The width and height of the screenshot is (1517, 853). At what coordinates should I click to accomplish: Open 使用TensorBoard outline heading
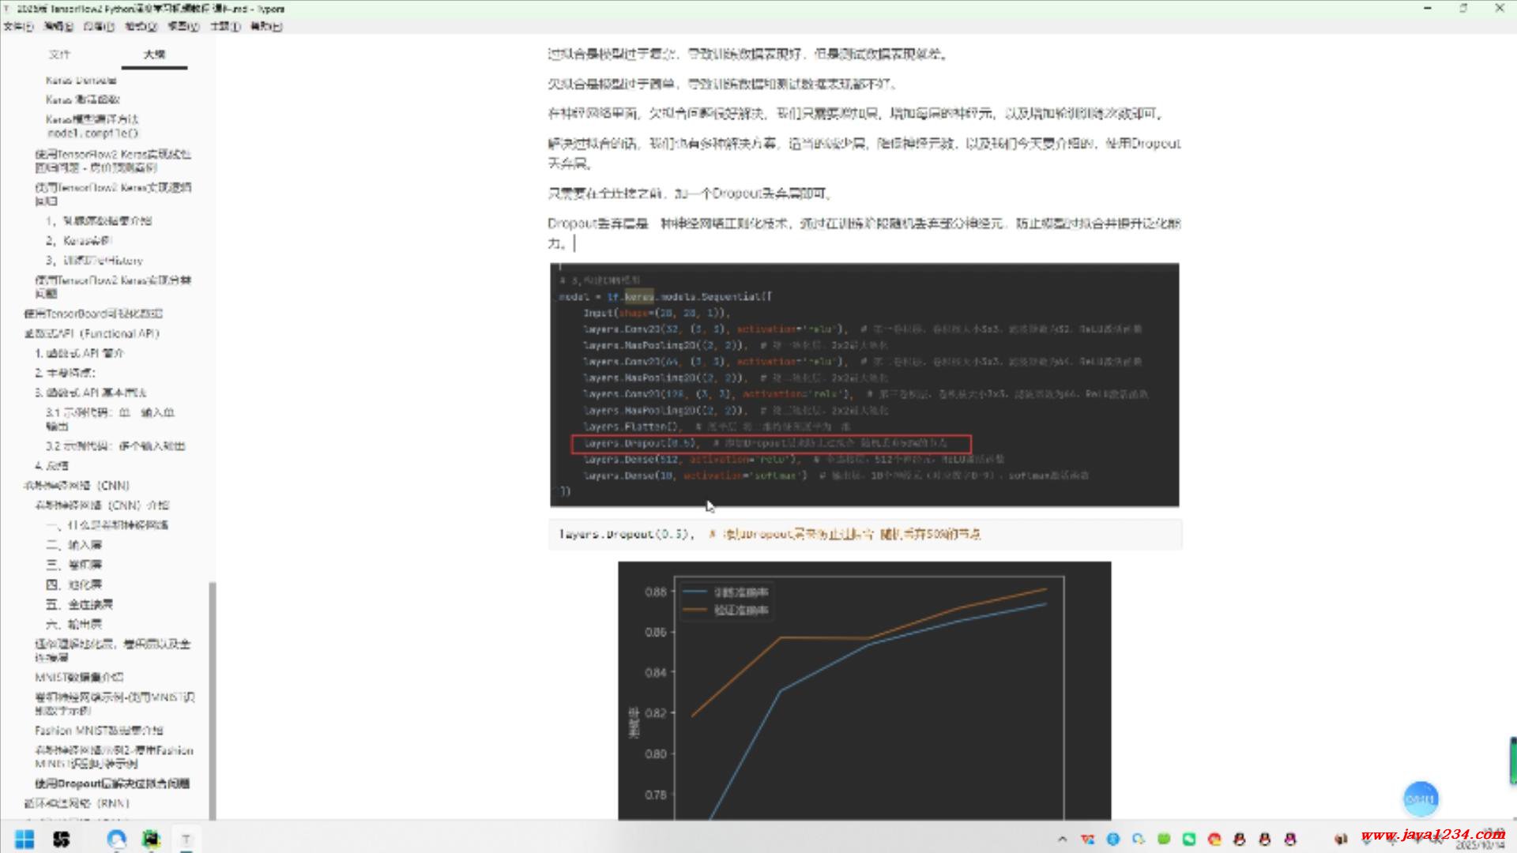(93, 314)
